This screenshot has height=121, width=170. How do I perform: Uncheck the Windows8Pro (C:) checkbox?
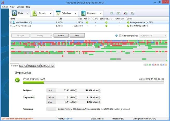point(11,23)
